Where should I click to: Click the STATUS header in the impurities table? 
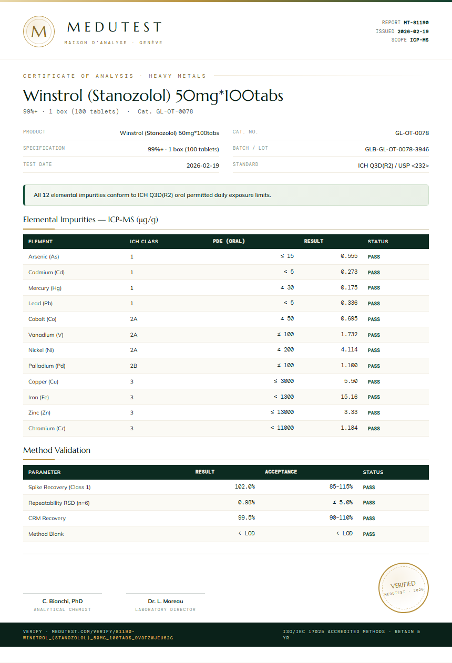(378, 242)
